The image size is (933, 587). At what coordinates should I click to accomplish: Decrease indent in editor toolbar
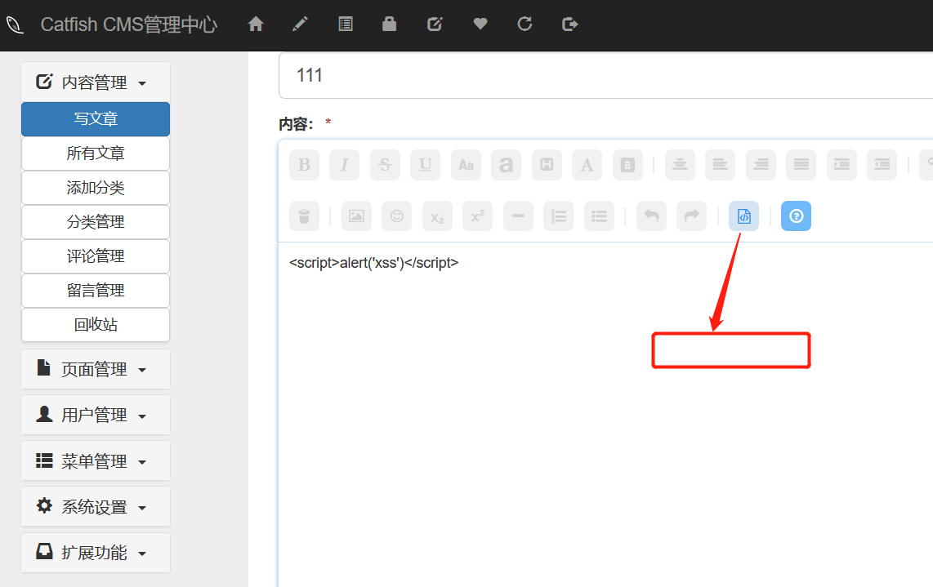(882, 165)
